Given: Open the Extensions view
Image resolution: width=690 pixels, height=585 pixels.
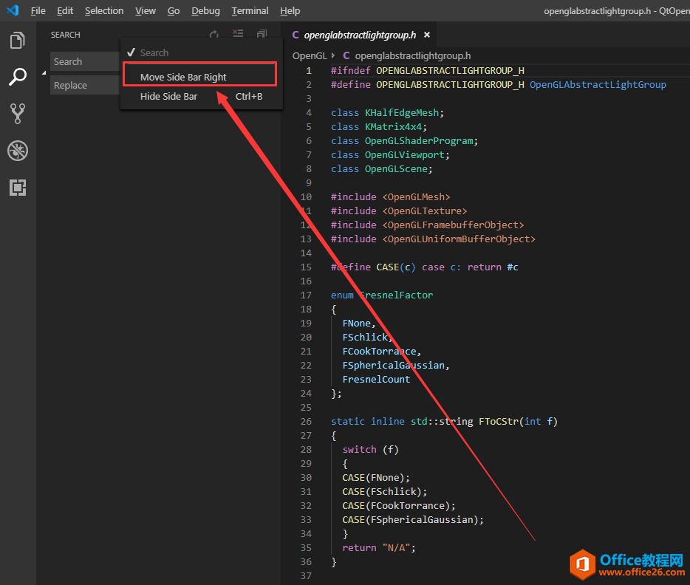Looking at the screenshot, I should (x=18, y=188).
